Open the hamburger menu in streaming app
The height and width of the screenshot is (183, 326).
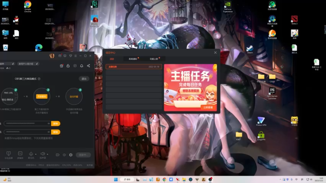tap(75, 56)
